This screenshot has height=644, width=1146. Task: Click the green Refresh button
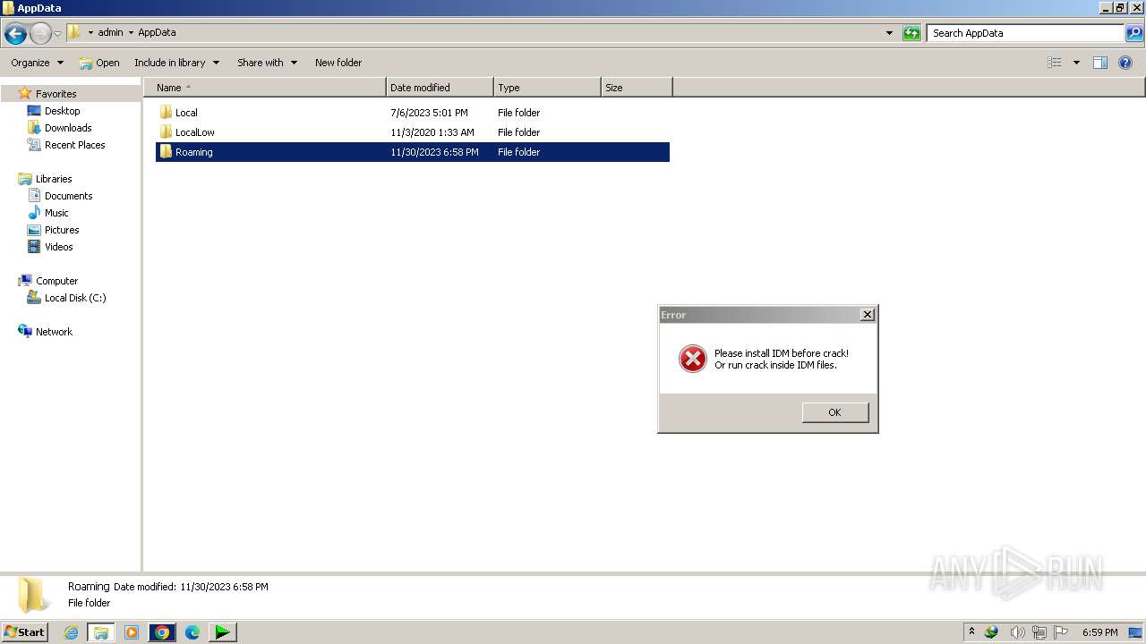click(911, 33)
